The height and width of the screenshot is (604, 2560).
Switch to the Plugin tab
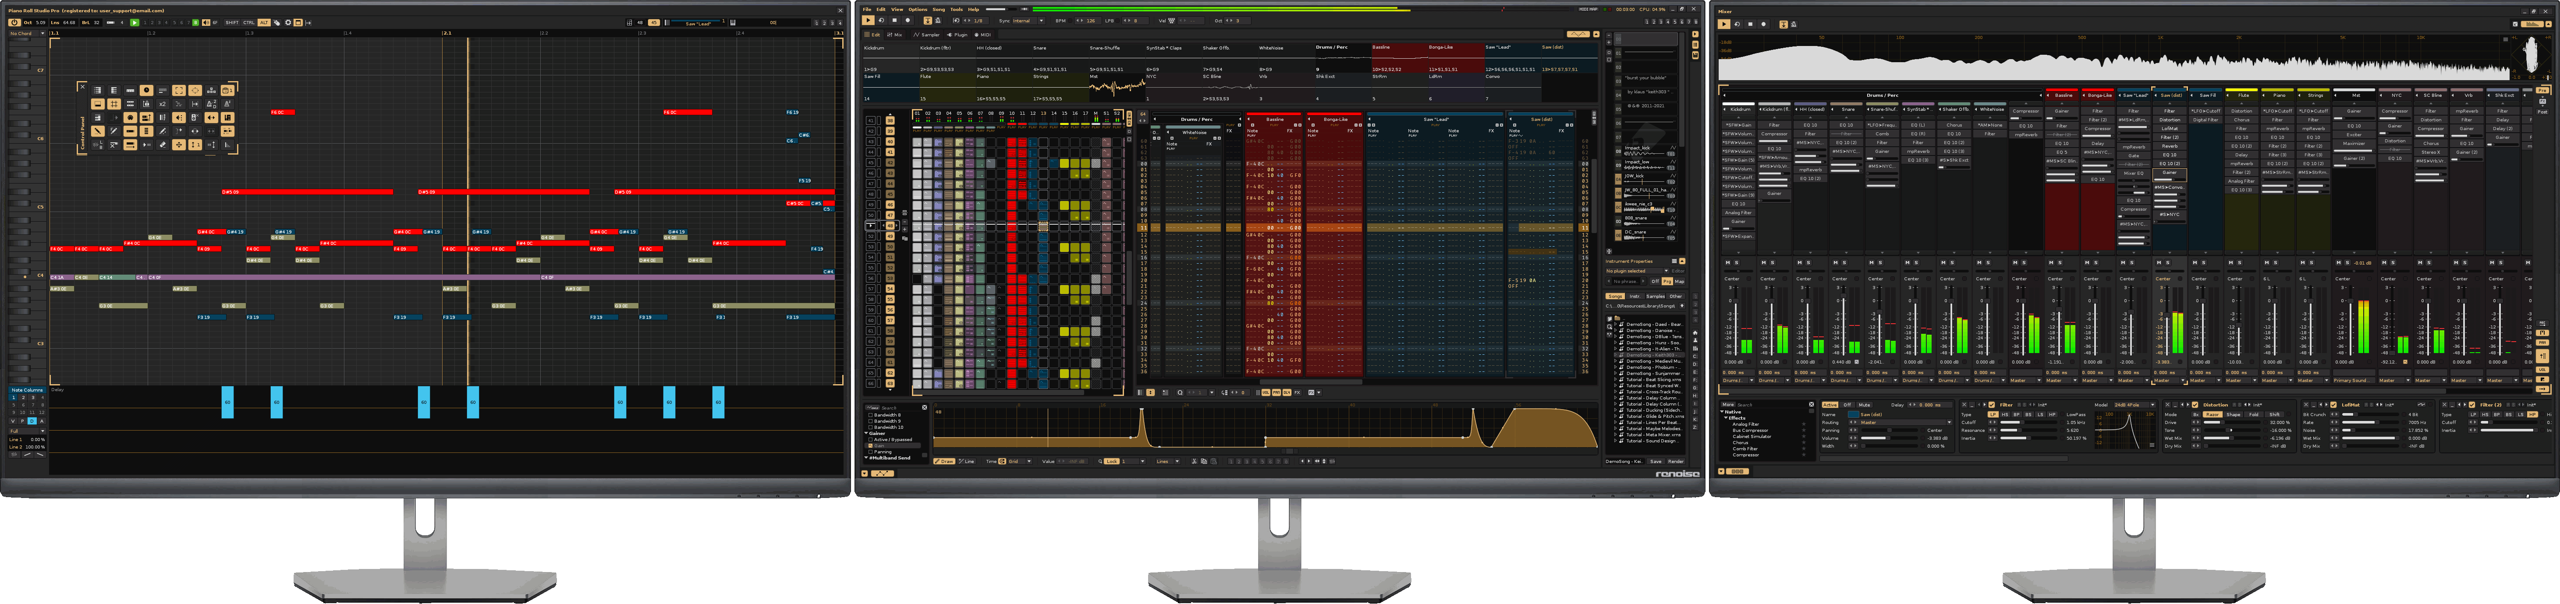[958, 35]
